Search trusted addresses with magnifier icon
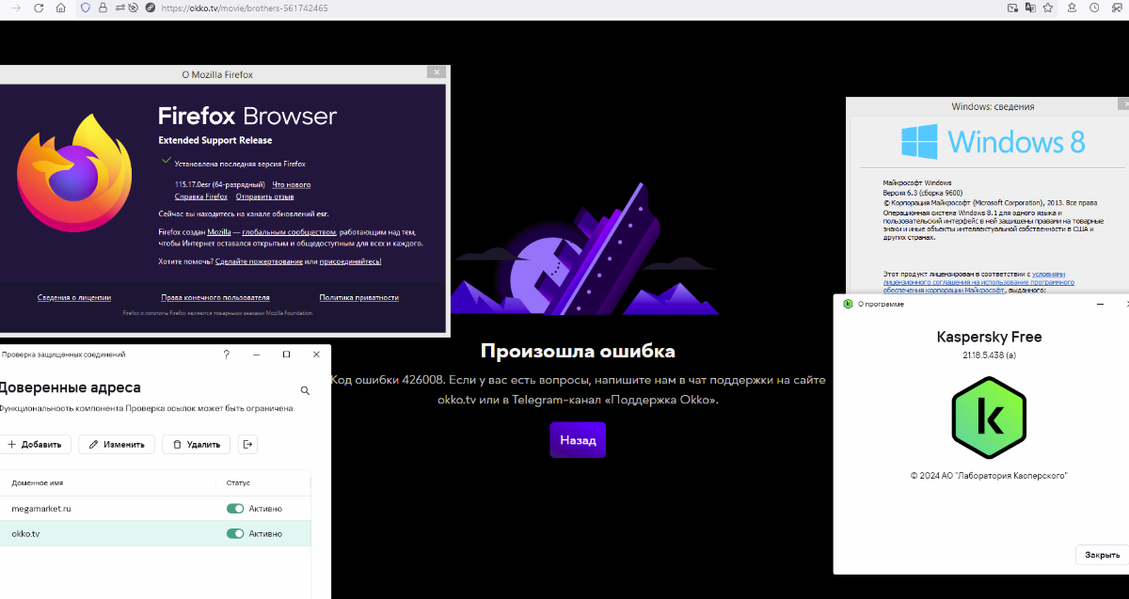This screenshot has width=1129, height=599. click(x=305, y=390)
